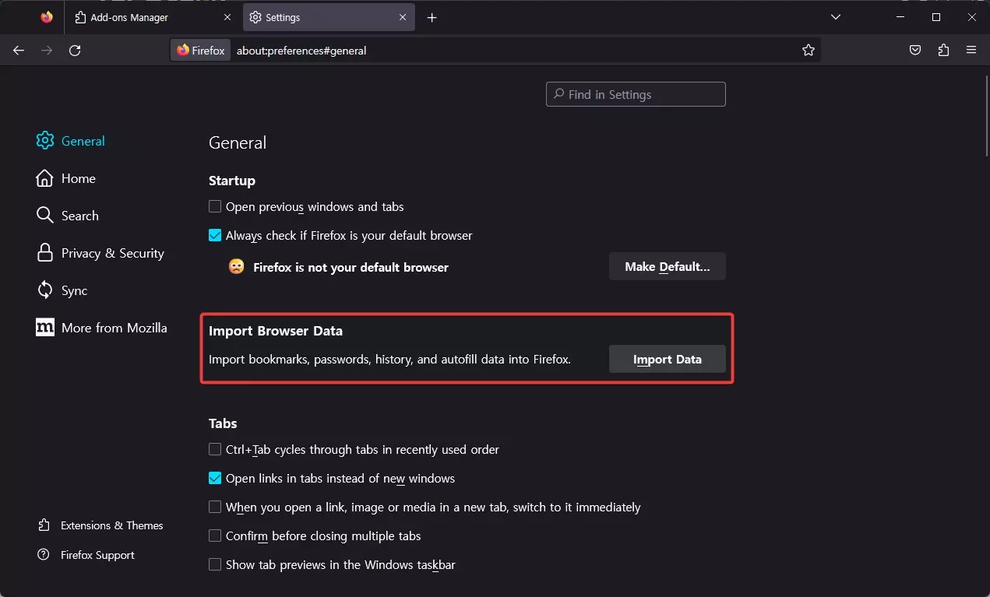990x597 pixels.
Task: Click the Make Default button
Action: coord(668,266)
